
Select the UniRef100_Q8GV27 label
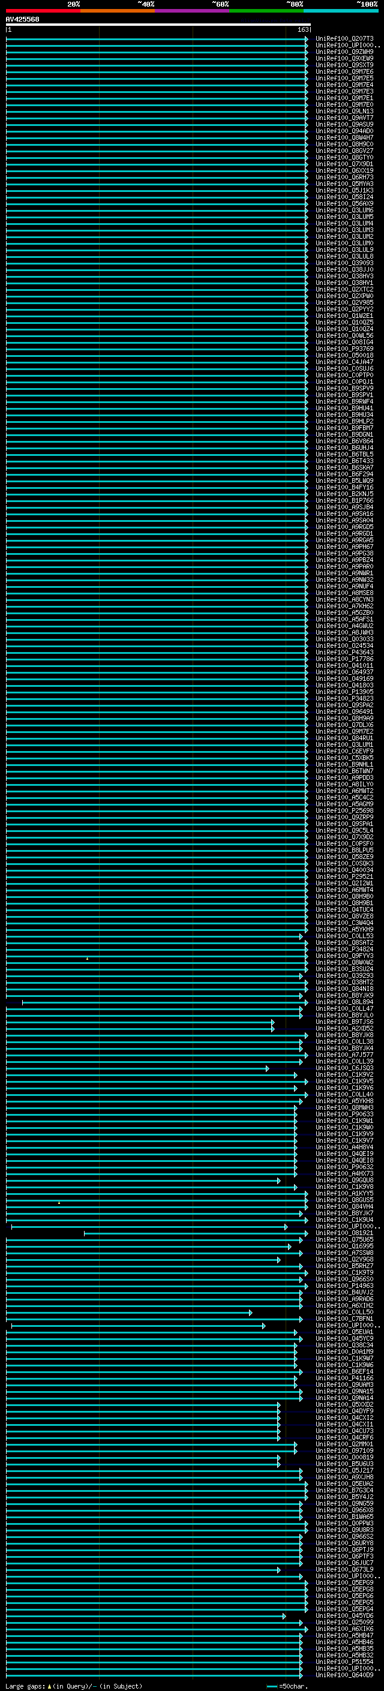344,151
